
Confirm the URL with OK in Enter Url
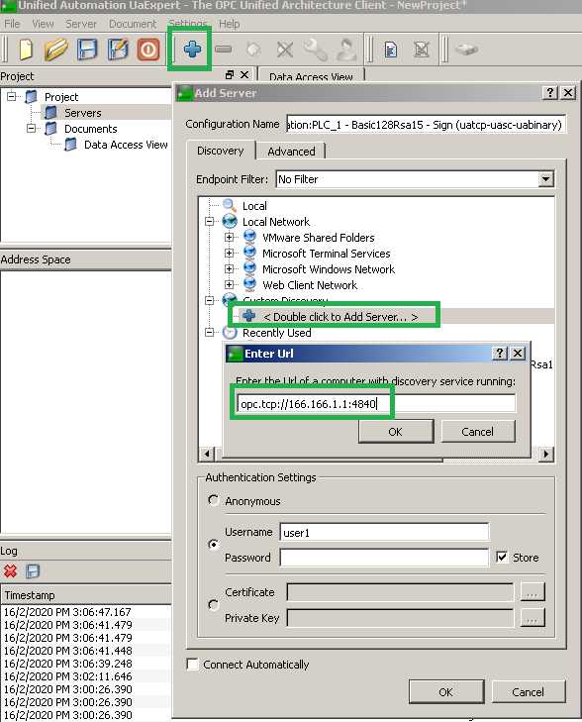point(396,432)
